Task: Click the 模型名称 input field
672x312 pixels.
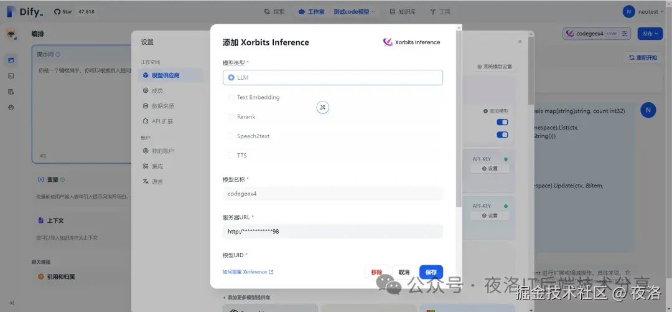Action: click(x=332, y=194)
